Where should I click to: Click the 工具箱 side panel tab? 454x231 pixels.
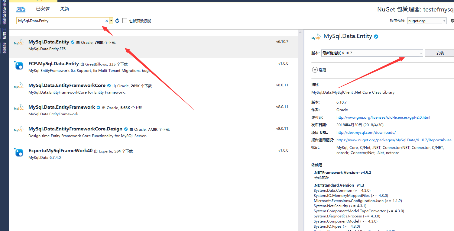tap(4, 34)
